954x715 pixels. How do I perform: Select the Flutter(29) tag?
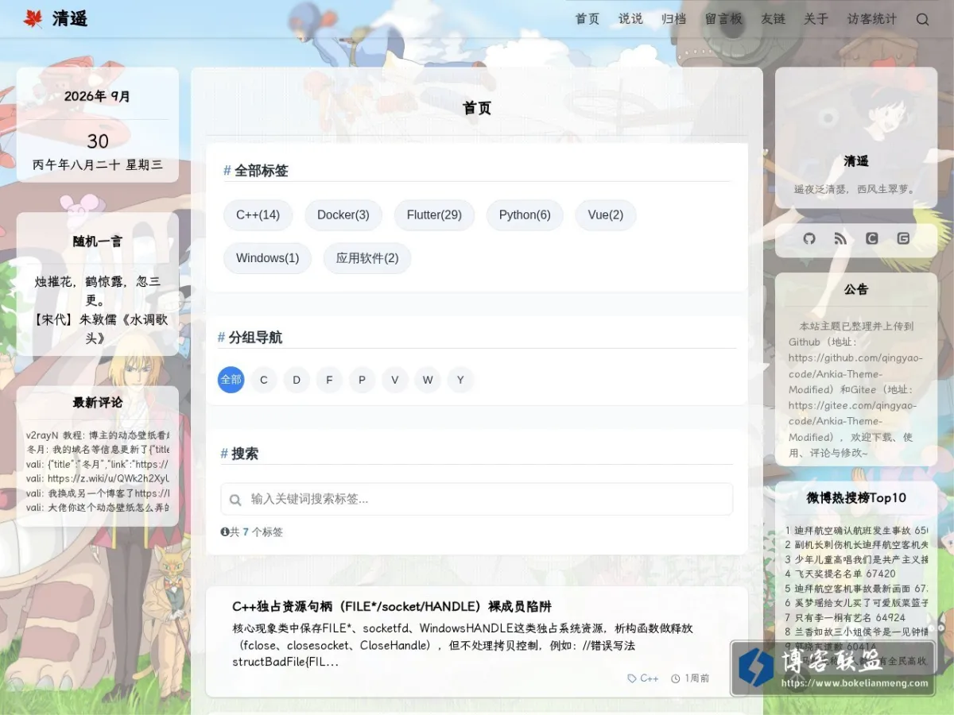click(434, 214)
